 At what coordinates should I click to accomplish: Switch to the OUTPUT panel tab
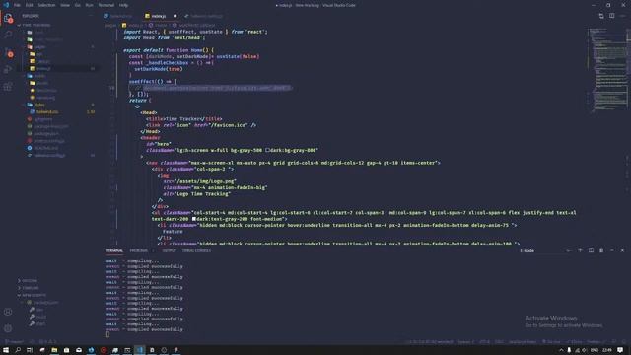[169, 250]
